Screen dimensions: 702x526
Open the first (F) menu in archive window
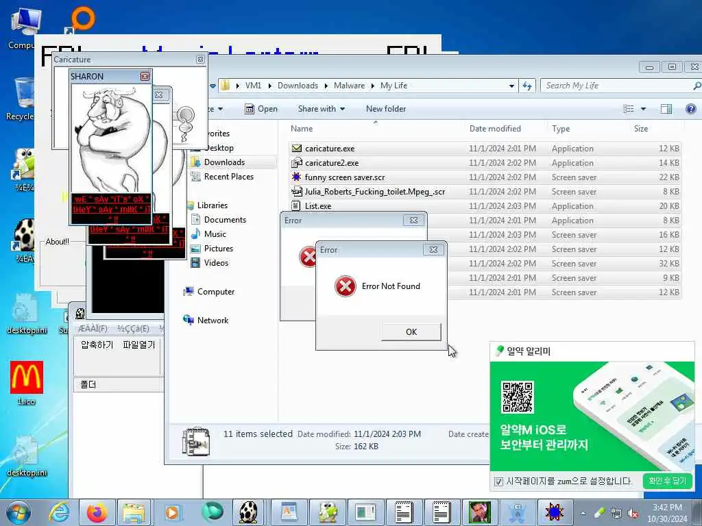93,329
